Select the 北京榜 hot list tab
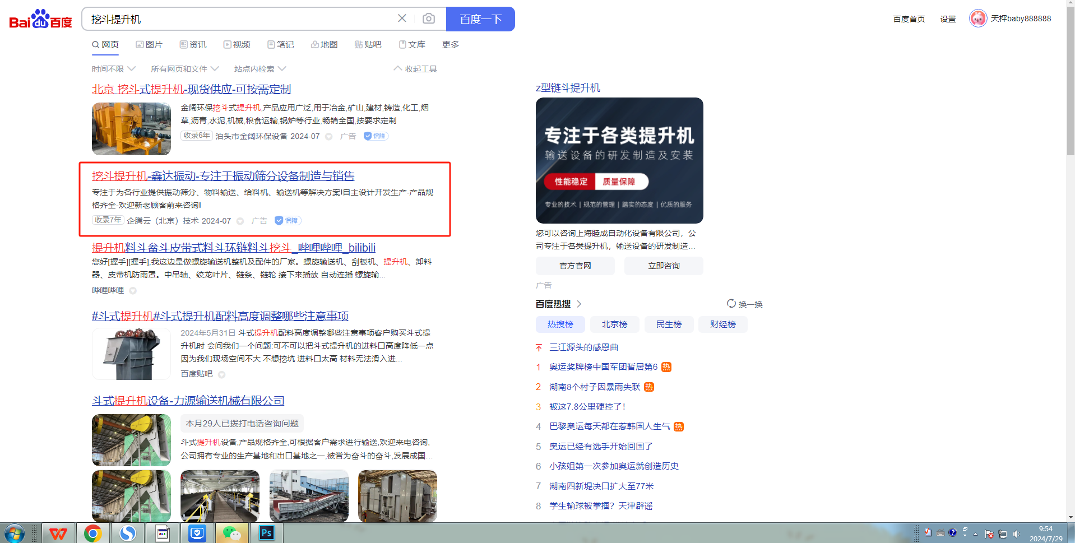Screen dimensions: 1075x543 (x=614, y=324)
